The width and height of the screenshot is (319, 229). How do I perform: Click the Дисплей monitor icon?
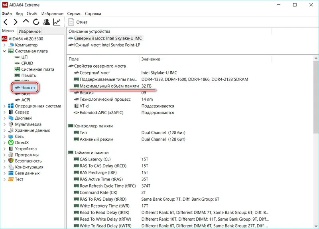click(x=11, y=118)
